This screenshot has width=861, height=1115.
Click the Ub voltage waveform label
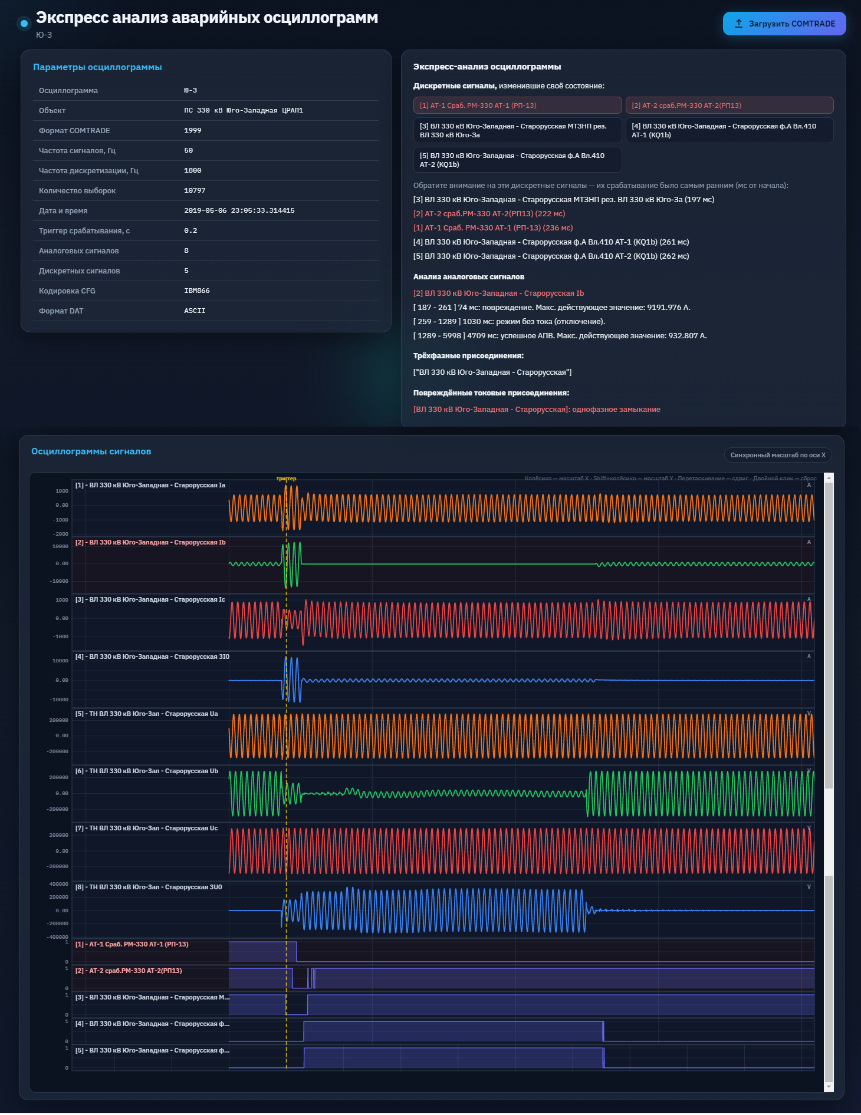tap(146, 771)
